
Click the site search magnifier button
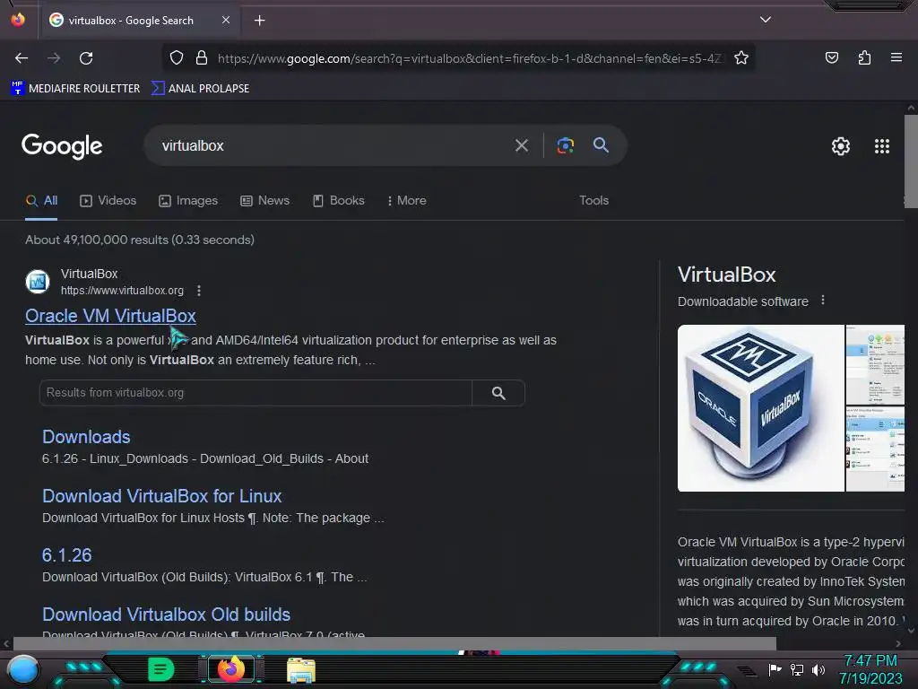point(498,393)
